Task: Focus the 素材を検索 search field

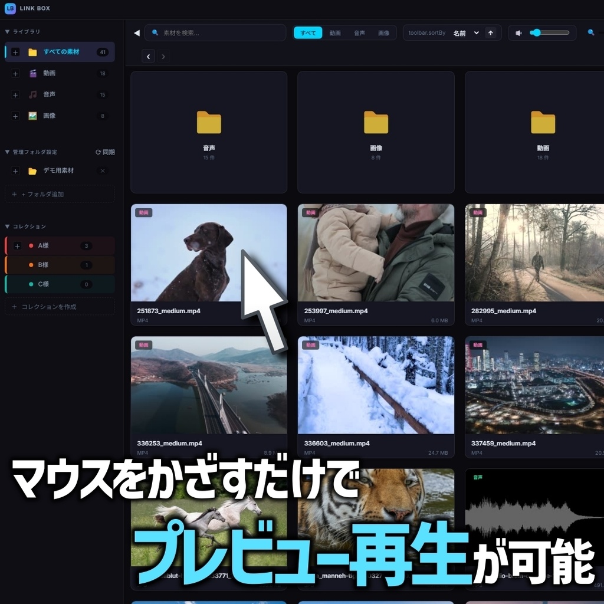Action: click(215, 33)
